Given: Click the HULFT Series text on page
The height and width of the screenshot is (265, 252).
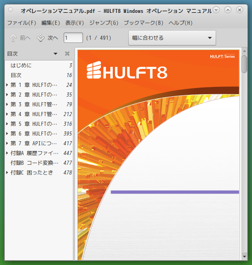Looking at the screenshot, I should pos(222,56).
